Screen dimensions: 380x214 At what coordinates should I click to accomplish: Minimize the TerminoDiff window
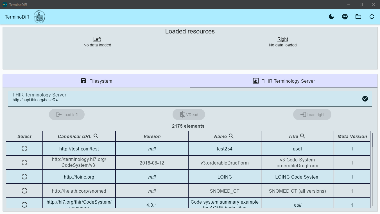(x=349, y=4)
